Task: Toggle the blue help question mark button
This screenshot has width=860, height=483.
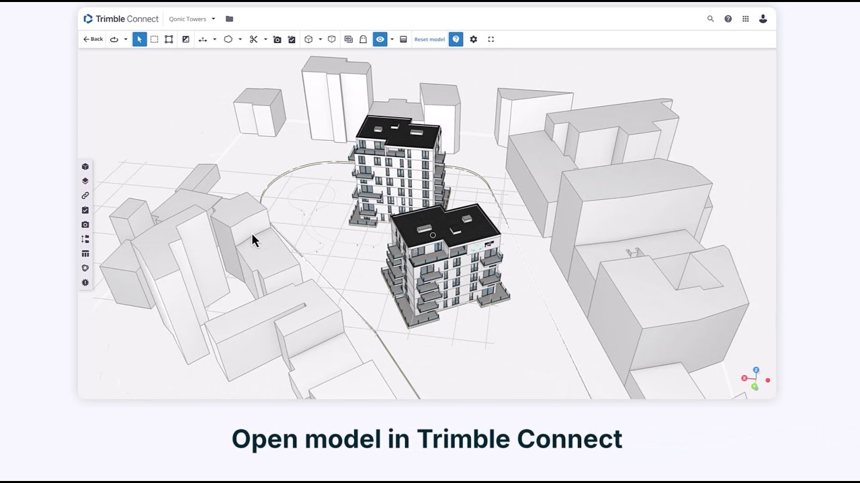Action: click(456, 40)
